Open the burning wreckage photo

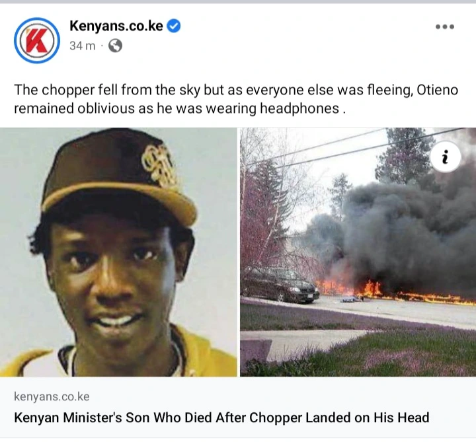point(358,252)
